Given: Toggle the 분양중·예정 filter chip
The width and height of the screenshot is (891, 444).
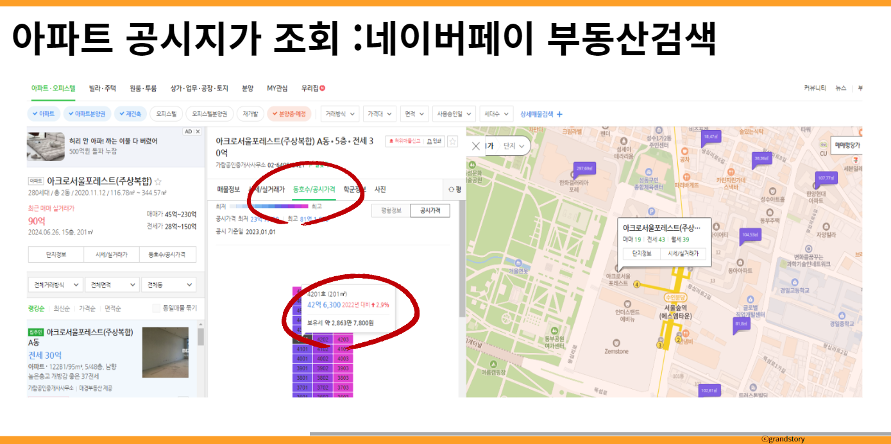Looking at the screenshot, I should click(x=289, y=114).
